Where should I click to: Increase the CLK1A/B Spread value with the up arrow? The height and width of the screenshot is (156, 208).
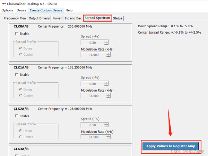pos(106,82)
